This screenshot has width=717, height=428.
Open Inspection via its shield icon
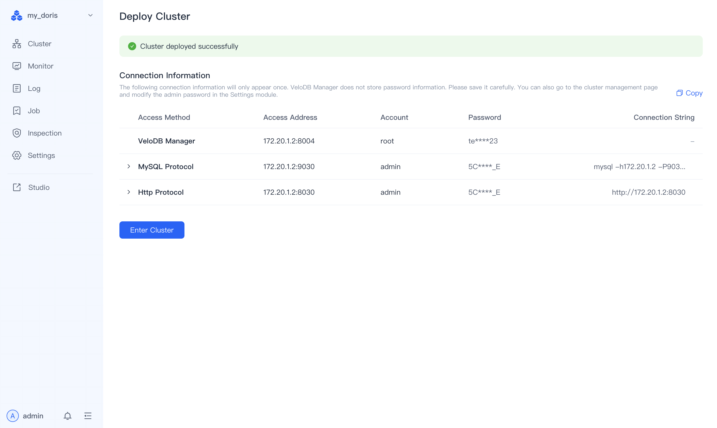tap(17, 133)
